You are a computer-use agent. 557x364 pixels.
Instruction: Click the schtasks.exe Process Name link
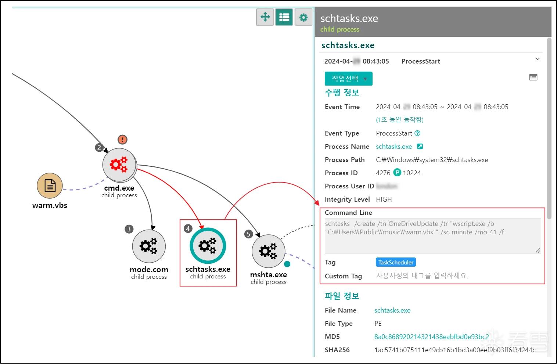394,147
